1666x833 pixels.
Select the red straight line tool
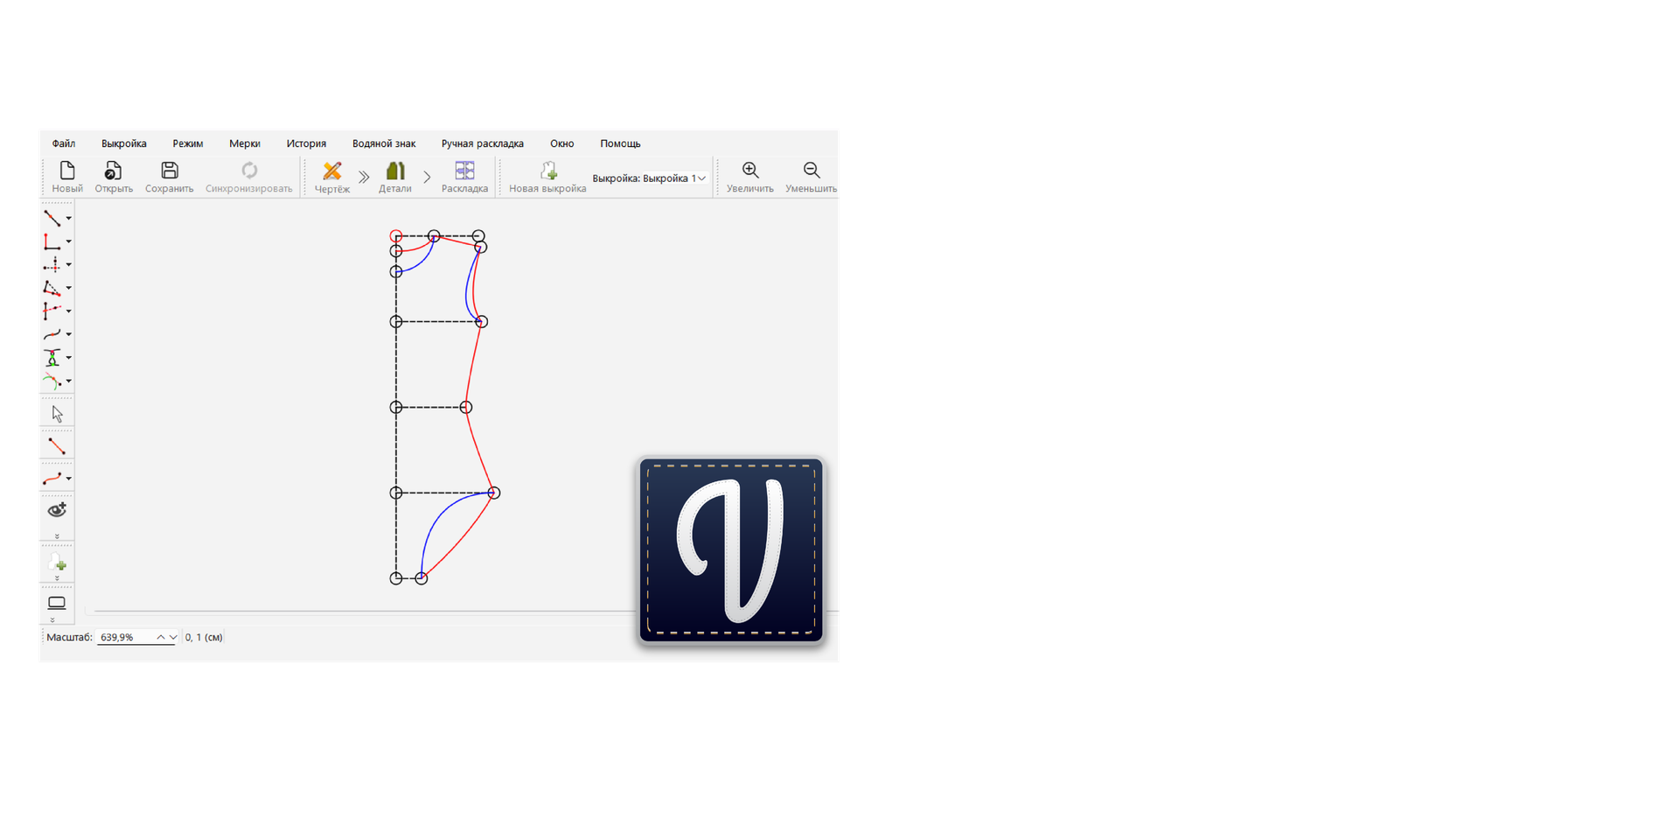tap(57, 446)
